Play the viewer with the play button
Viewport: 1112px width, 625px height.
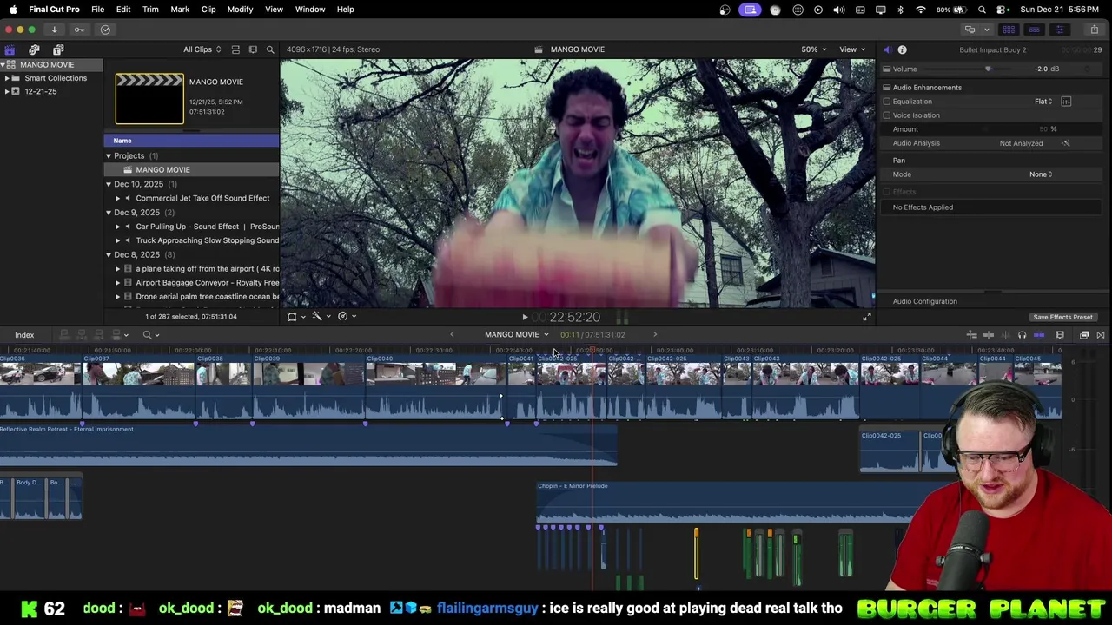click(x=525, y=318)
